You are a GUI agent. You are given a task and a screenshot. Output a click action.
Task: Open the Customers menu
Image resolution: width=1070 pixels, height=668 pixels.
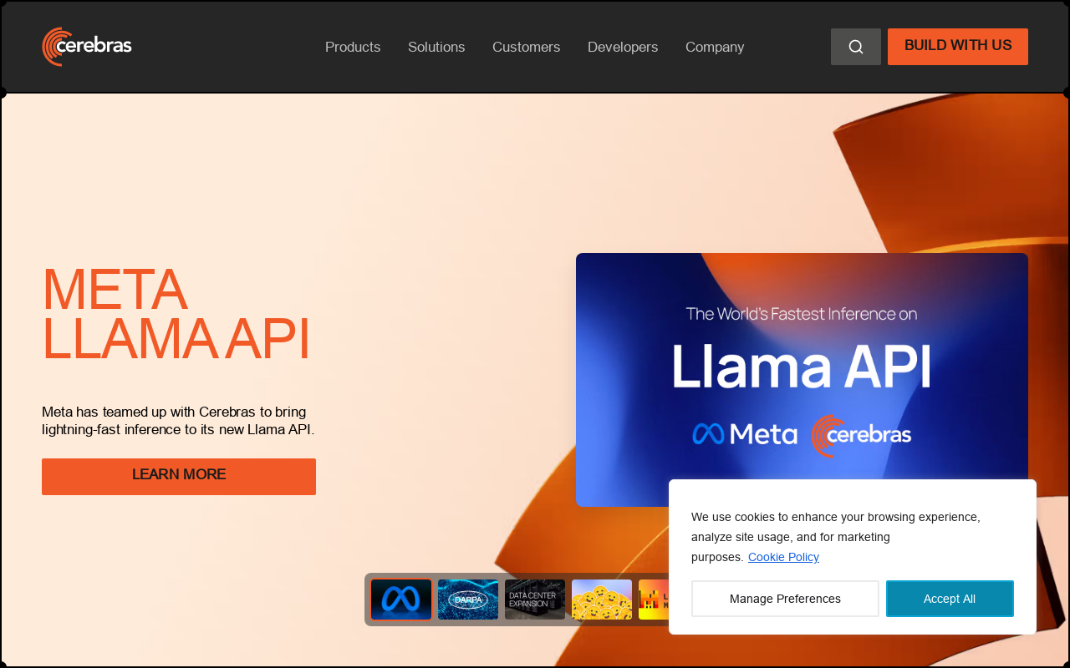[x=527, y=47]
